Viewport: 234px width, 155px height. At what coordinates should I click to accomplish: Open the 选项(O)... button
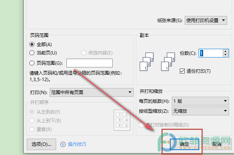coord(41,144)
